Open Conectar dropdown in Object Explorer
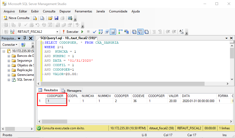 click(10, 45)
